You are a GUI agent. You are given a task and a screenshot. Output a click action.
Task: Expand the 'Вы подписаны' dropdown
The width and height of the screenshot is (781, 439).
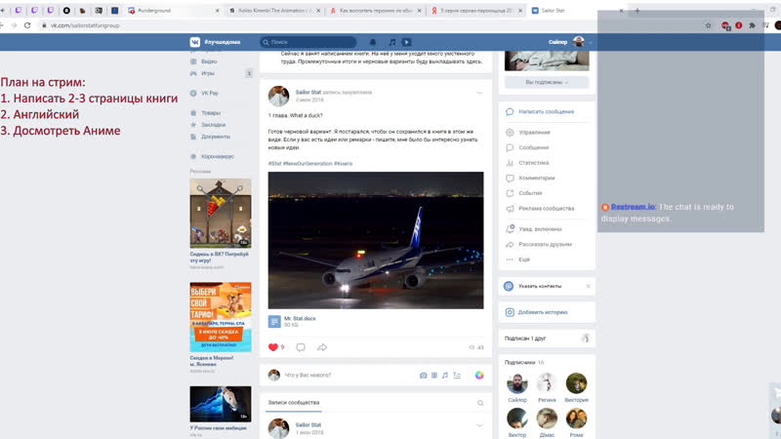547,82
